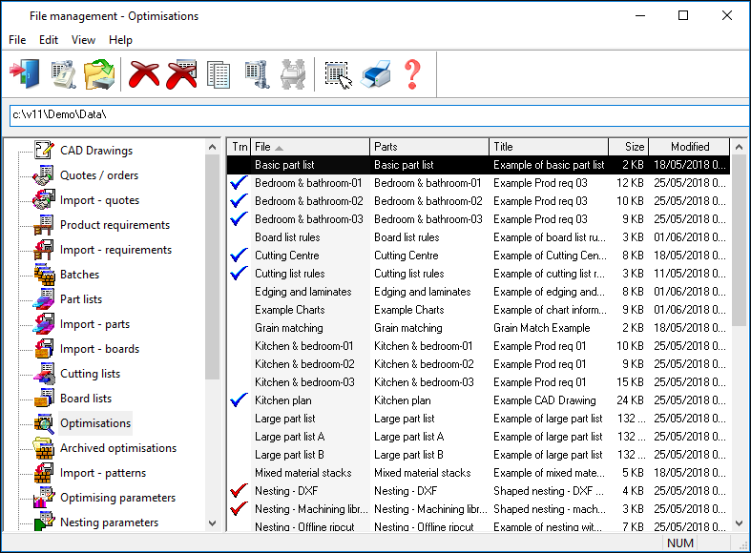Click the red X over list delete-all icon
Viewport: 751px width, 553px height.
[181, 74]
